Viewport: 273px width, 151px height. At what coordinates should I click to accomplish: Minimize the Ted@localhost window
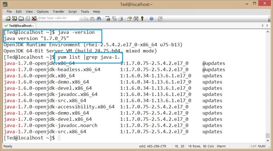(247, 4)
